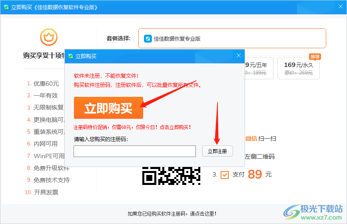Click the payment QR code image
Screen dimensions: 347x224
pyautogui.click(x=171, y=176)
